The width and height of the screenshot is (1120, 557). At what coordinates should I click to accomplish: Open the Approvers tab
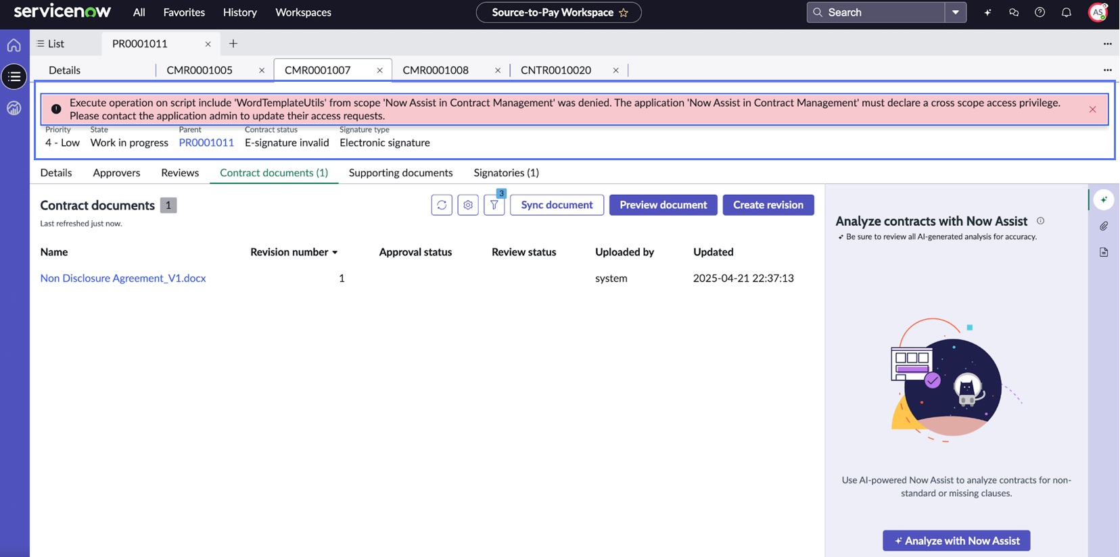click(x=116, y=173)
